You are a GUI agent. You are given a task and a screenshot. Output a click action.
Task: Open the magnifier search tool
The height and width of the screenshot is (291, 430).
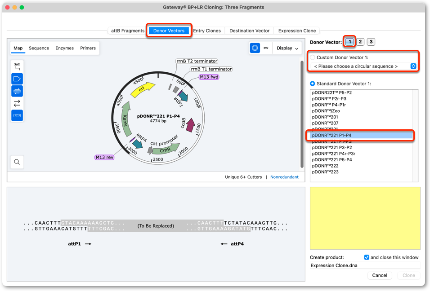[x=17, y=162]
